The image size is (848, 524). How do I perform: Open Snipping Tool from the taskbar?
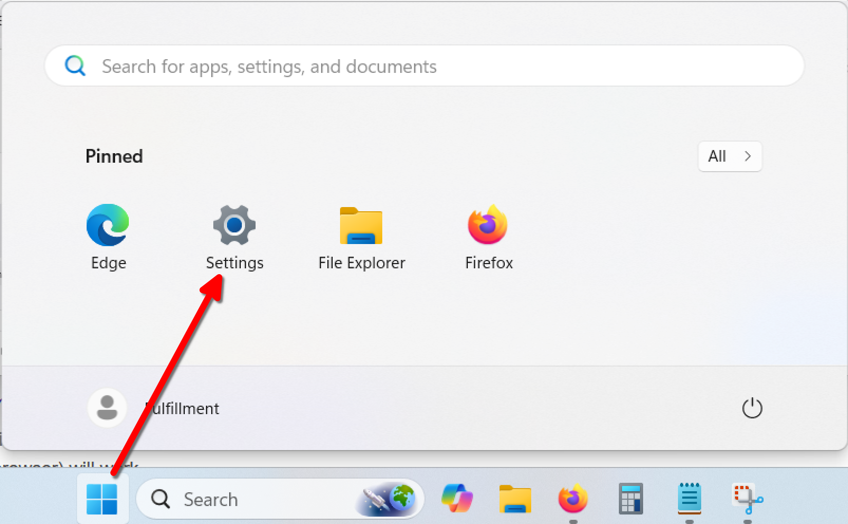747,499
